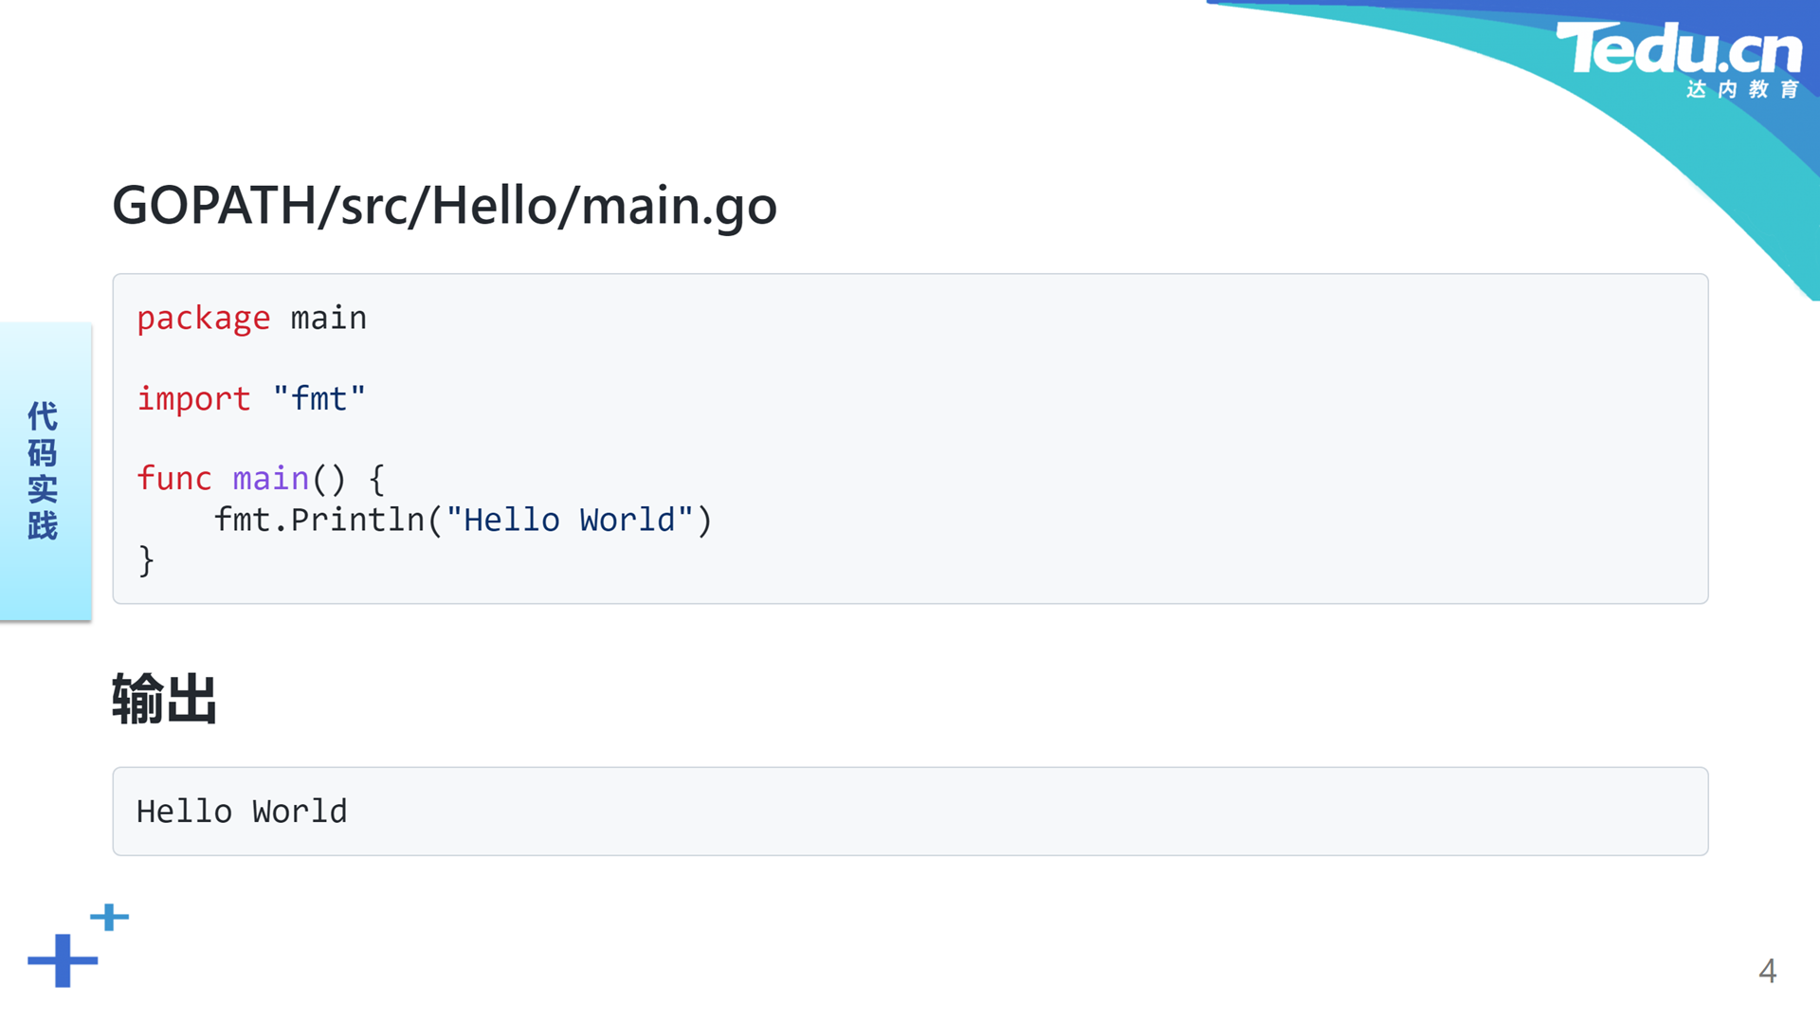1820x1024 pixels.
Task: Click the 输出 heading
Action: [164, 699]
